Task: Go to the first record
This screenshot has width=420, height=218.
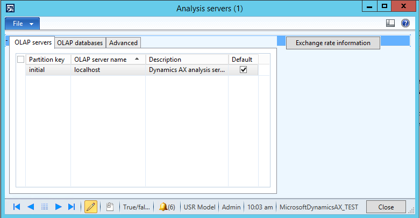Action: [17, 207]
